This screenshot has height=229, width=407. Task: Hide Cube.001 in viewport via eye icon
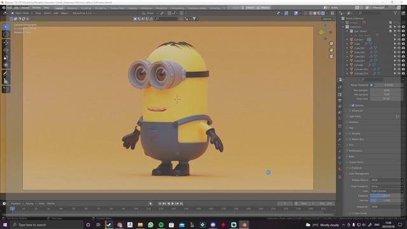(399, 48)
